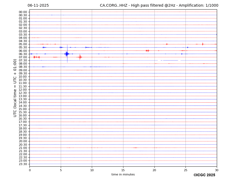Screen dimensions: 246x185
Task: Click the large blue spike on the 06:30 trace
Action: 67,54
